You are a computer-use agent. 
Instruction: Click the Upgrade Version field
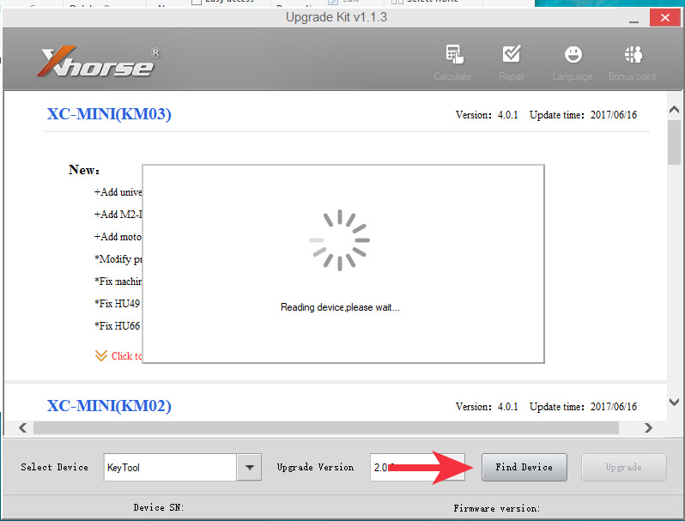point(417,467)
